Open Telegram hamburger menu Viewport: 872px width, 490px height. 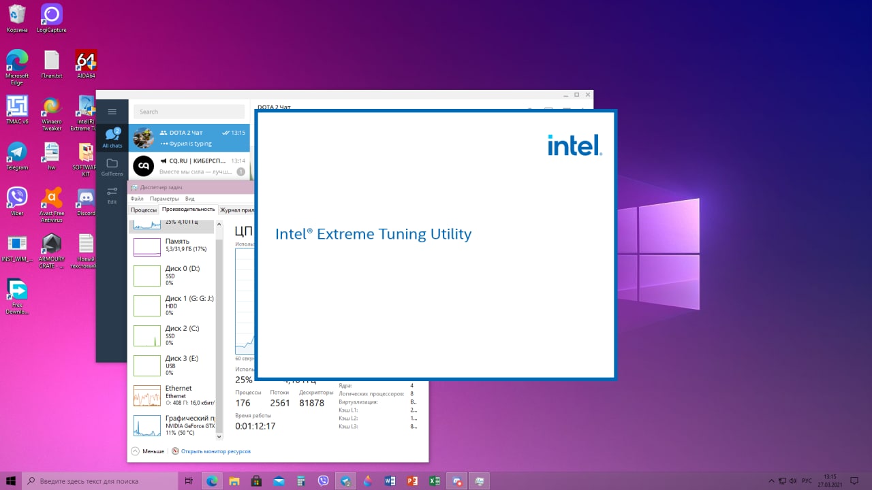click(112, 112)
